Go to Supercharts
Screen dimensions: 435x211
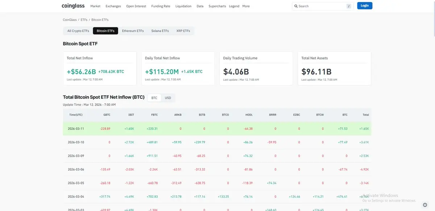point(217,6)
